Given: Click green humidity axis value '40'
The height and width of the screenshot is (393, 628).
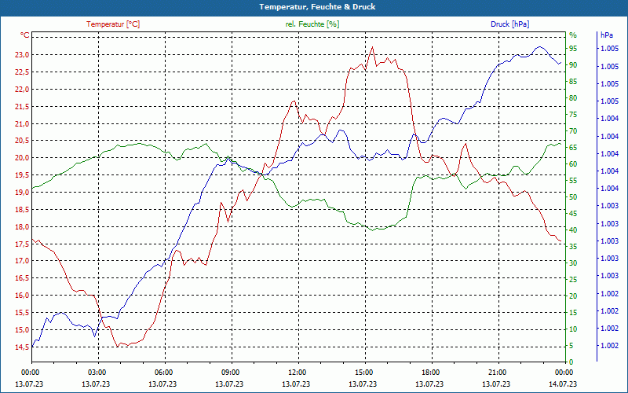Looking at the screenshot, I should [x=573, y=230].
